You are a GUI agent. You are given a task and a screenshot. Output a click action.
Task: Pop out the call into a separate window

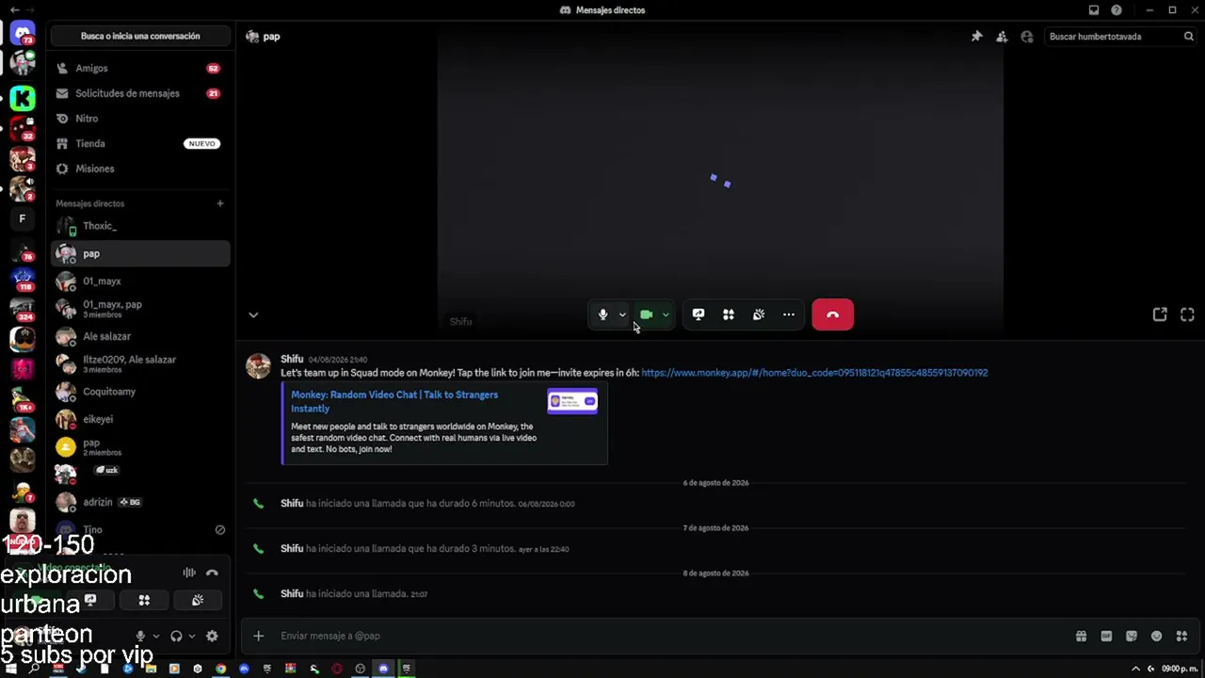(x=1160, y=315)
